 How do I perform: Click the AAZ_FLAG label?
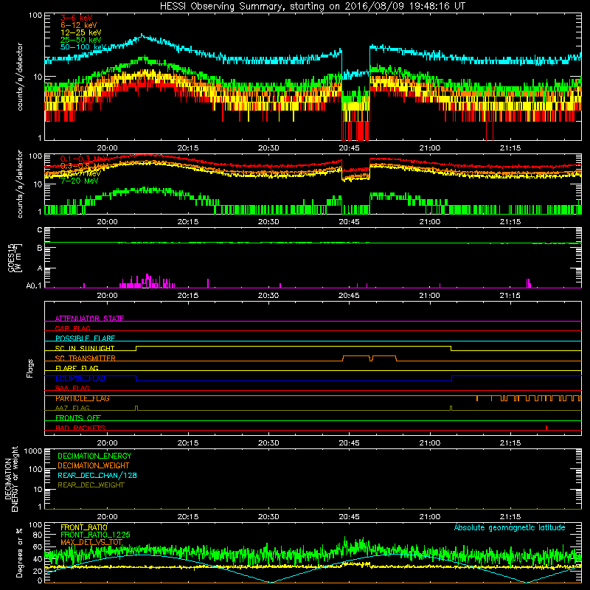click(72, 408)
